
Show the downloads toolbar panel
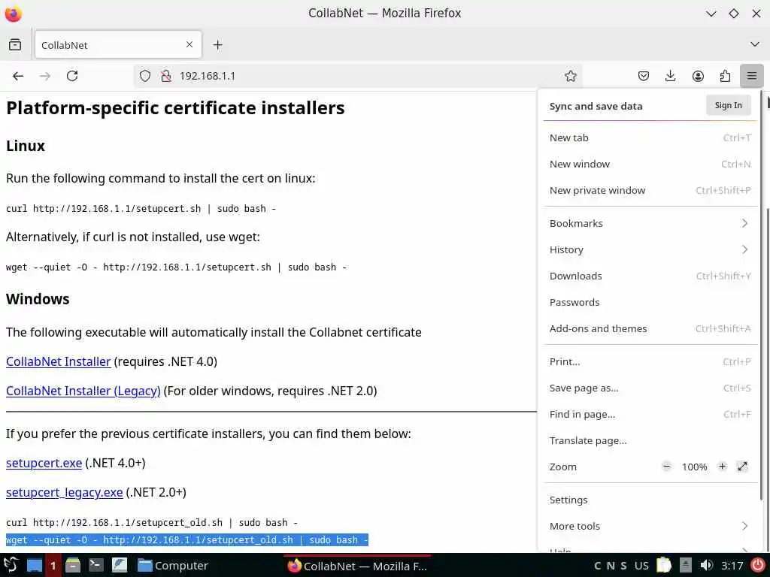coord(670,76)
